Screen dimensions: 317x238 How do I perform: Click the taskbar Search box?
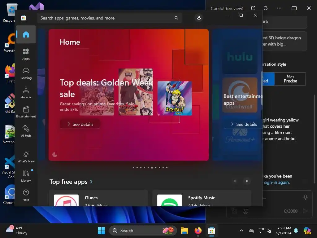(x=143, y=231)
